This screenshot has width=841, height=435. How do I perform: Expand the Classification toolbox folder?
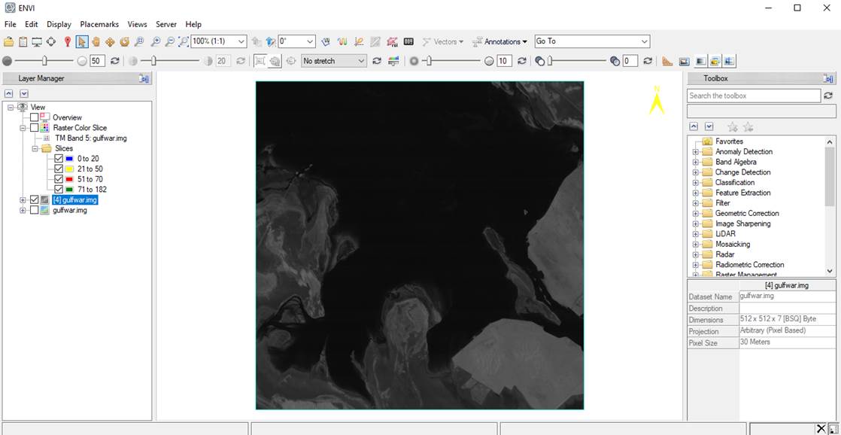click(x=695, y=182)
